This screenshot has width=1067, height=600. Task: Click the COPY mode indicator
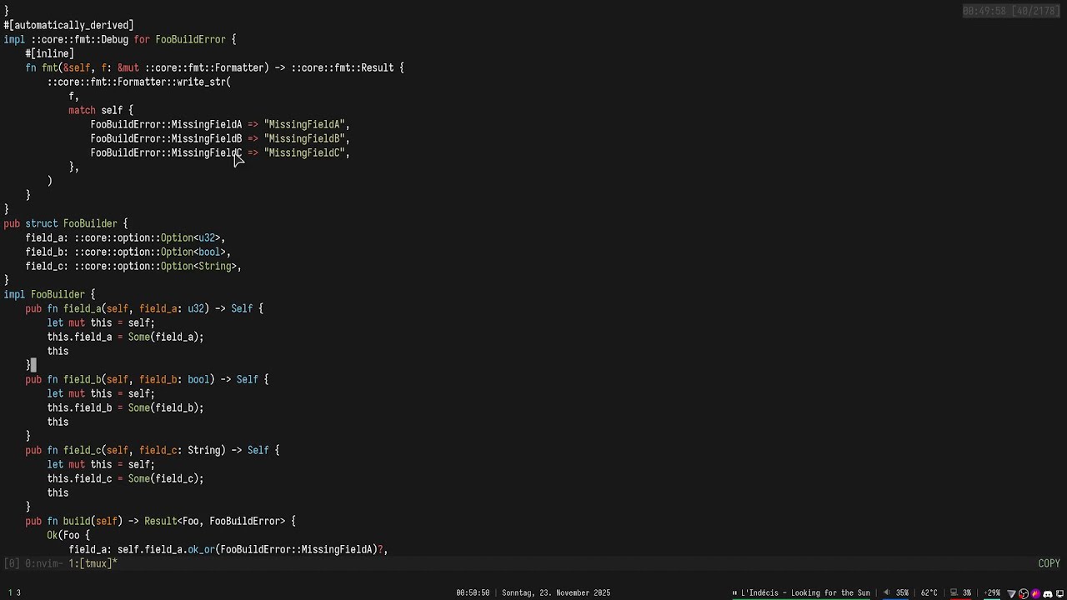[1049, 564]
